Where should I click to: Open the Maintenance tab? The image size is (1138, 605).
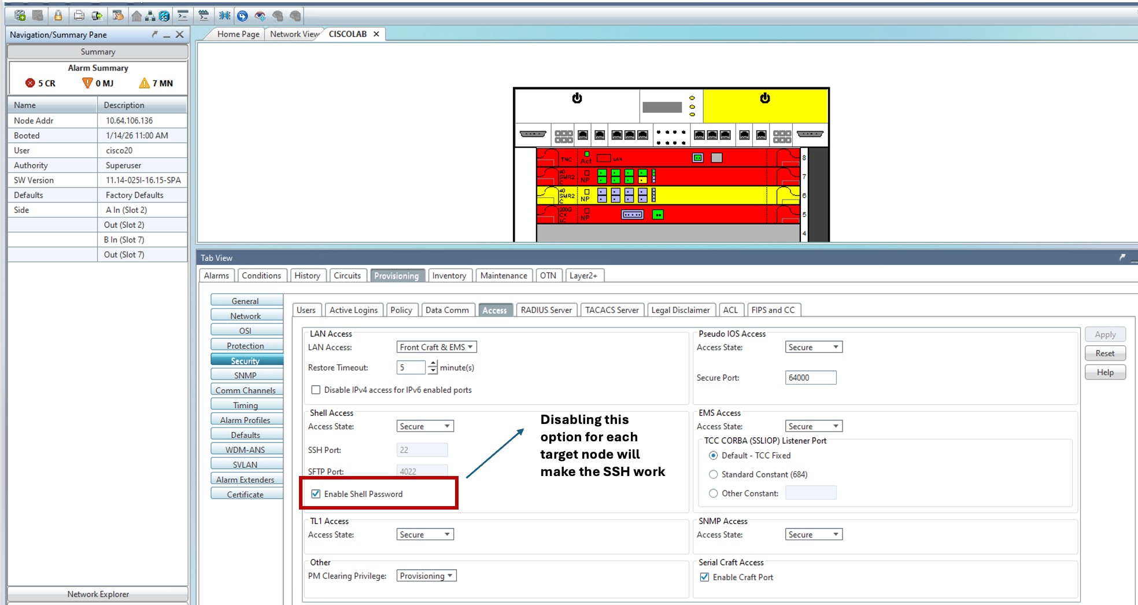pos(504,276)
